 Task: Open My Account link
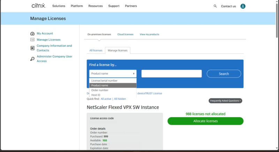[45, 33]
